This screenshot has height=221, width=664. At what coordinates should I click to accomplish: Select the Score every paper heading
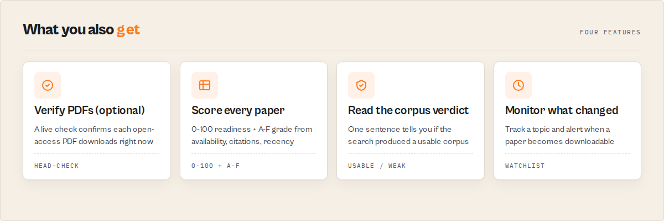tap(238, 110)
